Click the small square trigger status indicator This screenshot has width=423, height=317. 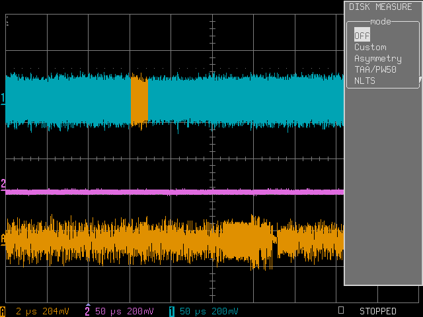(341, 310)
